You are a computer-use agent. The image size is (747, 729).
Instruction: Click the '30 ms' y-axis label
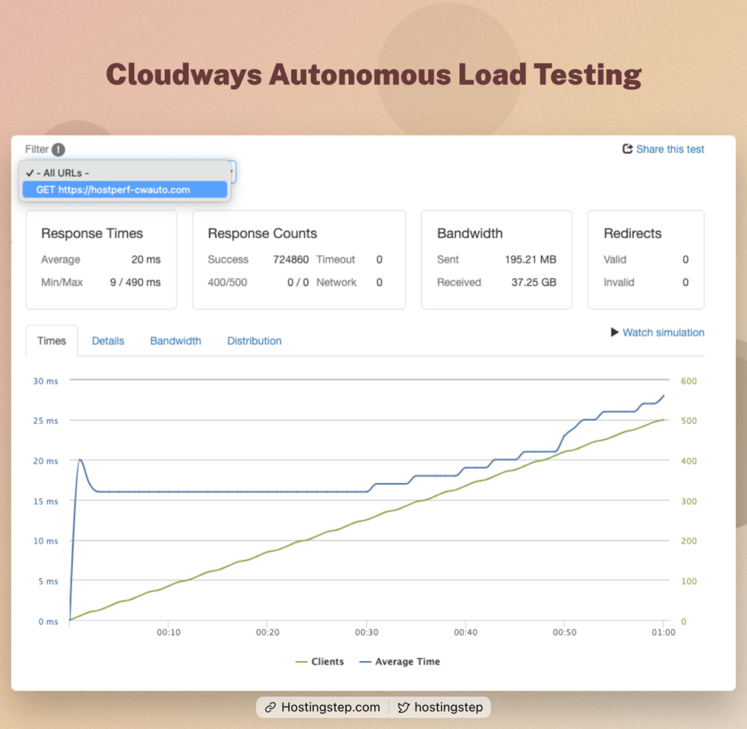[x=45, y=381]
